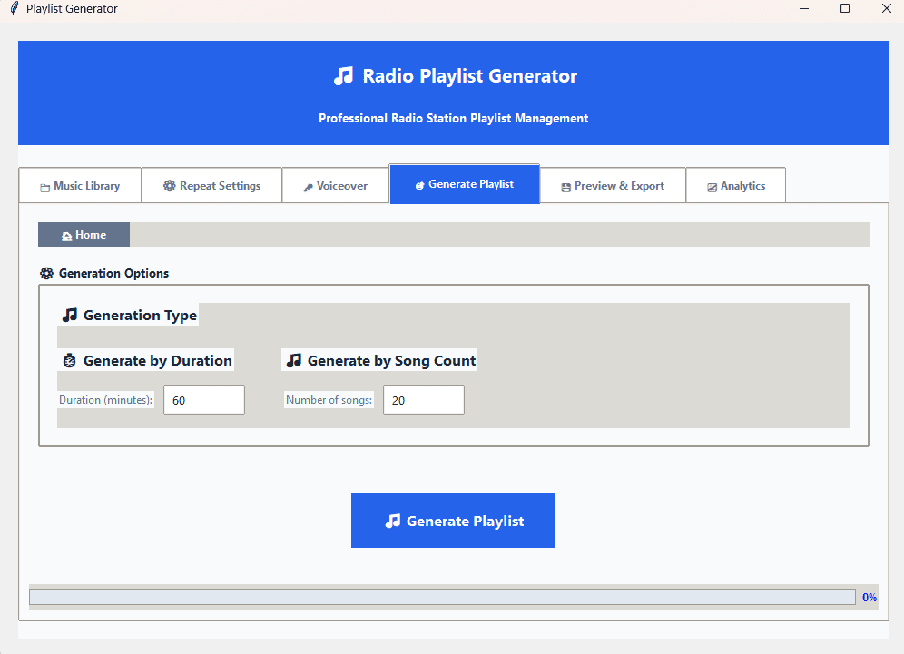Click the music note icon in the header banner
Viewport: 904px width, 654px height.
click(x=343, y=76)
